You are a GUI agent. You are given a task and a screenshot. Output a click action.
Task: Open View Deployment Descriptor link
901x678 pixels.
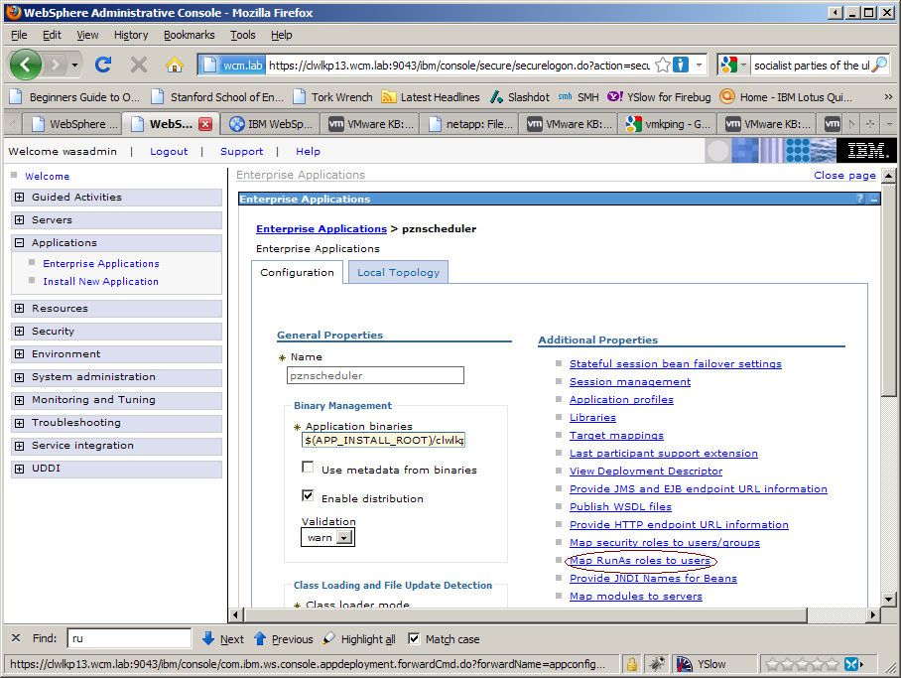point(646,471)
